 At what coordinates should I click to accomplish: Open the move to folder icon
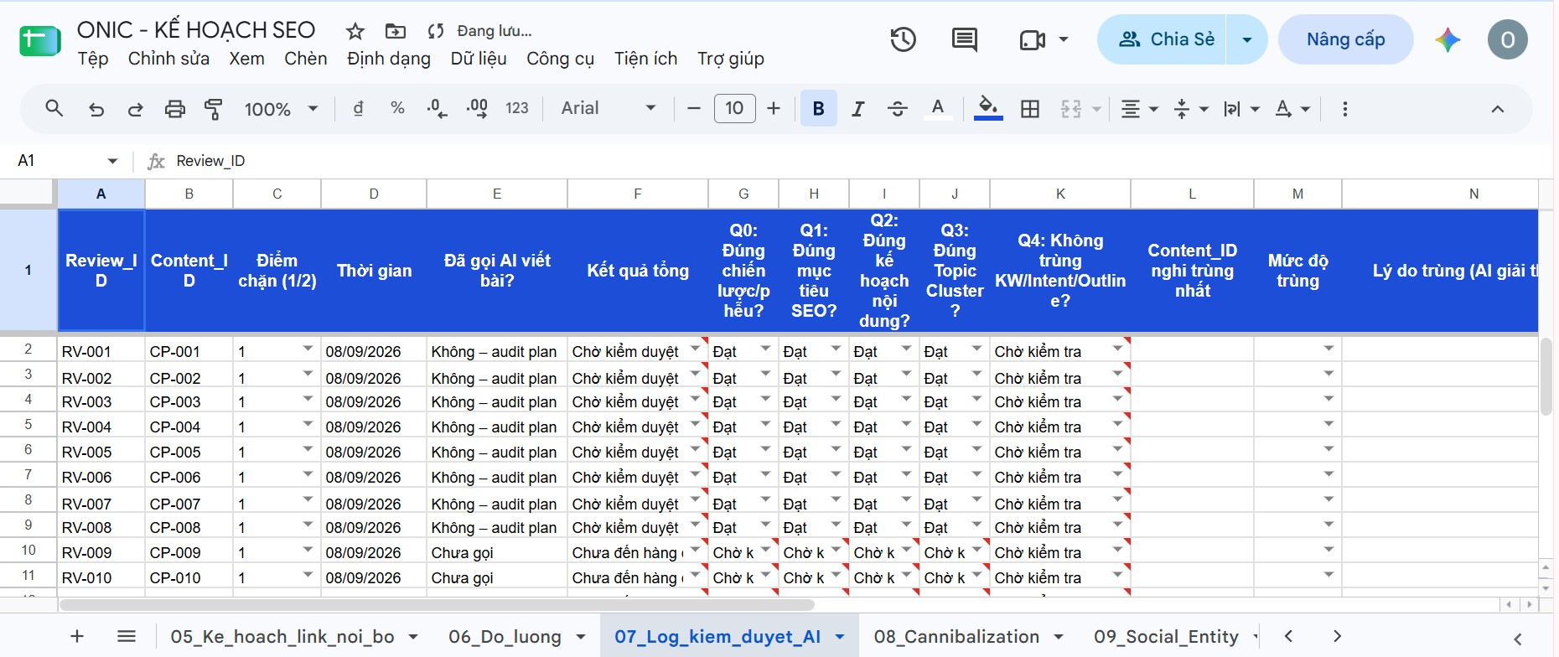[395, 32]
